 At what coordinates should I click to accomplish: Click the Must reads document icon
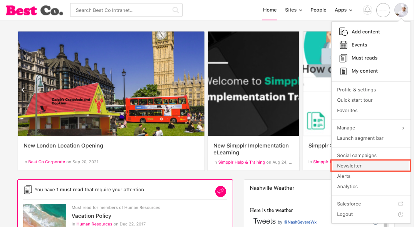(x=343, y=58)
